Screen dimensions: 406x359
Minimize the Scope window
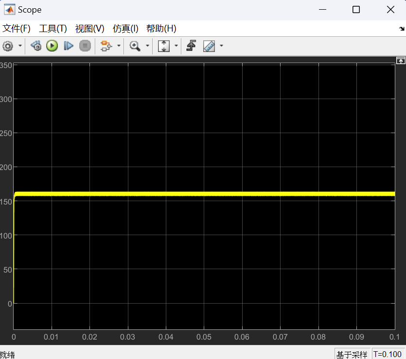coord(323,10)
